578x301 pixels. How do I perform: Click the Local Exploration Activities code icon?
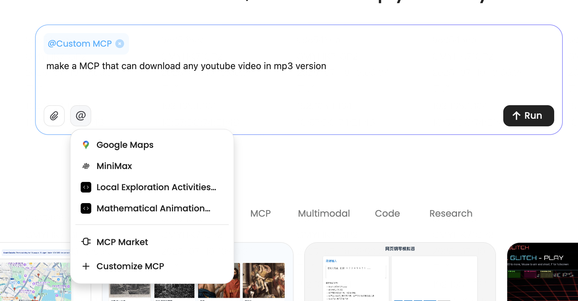[86, 187]
